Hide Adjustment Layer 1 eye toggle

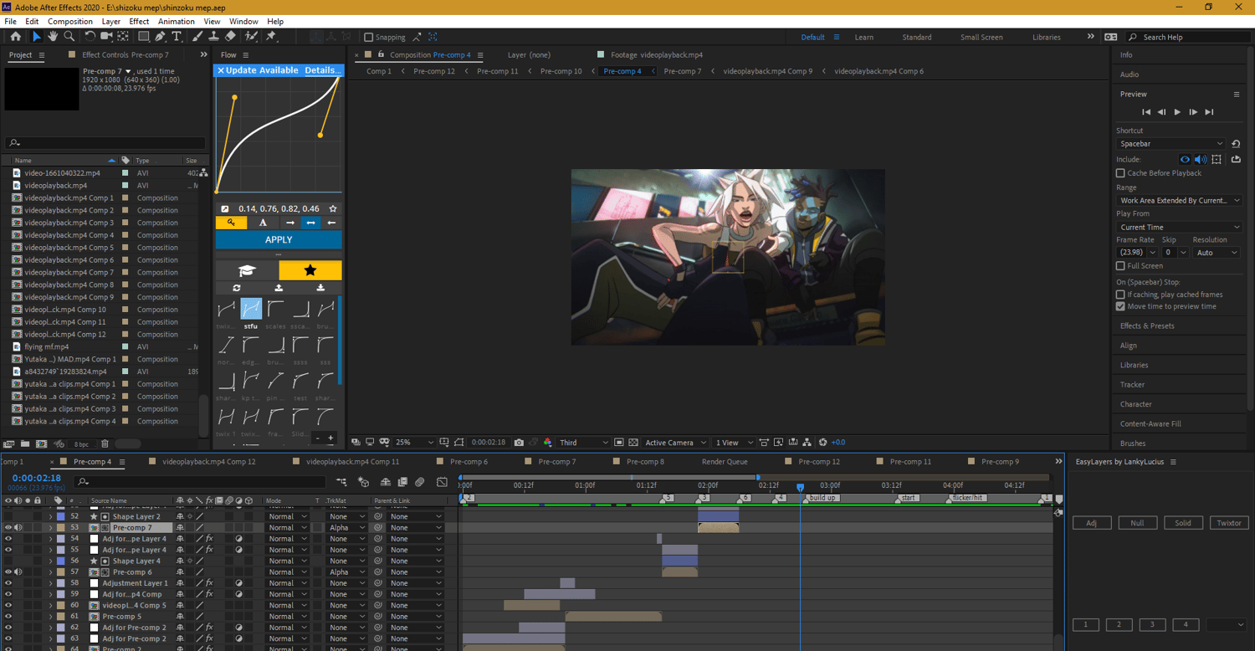pos(8,583)
